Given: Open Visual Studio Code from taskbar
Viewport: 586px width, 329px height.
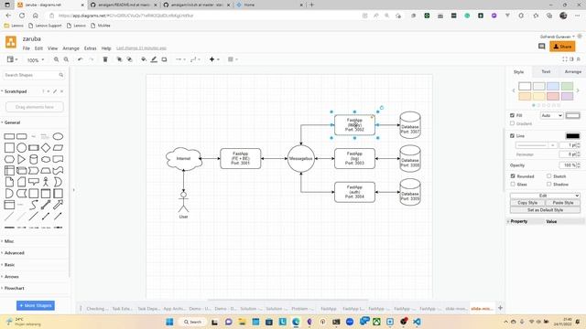Looking at the screenshot, I should pos(418,322).
